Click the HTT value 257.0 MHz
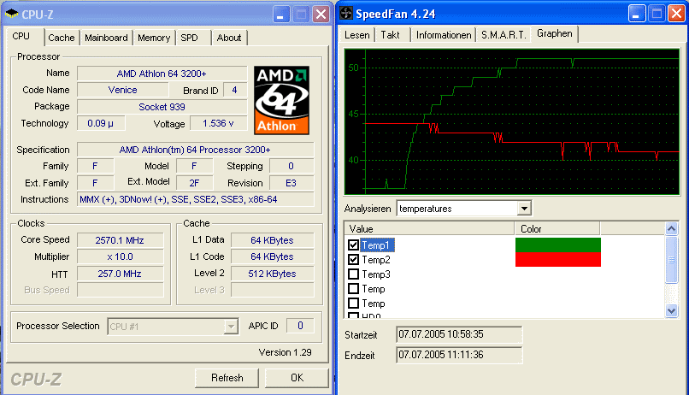The image size is (689, 395). coord(120,274)
